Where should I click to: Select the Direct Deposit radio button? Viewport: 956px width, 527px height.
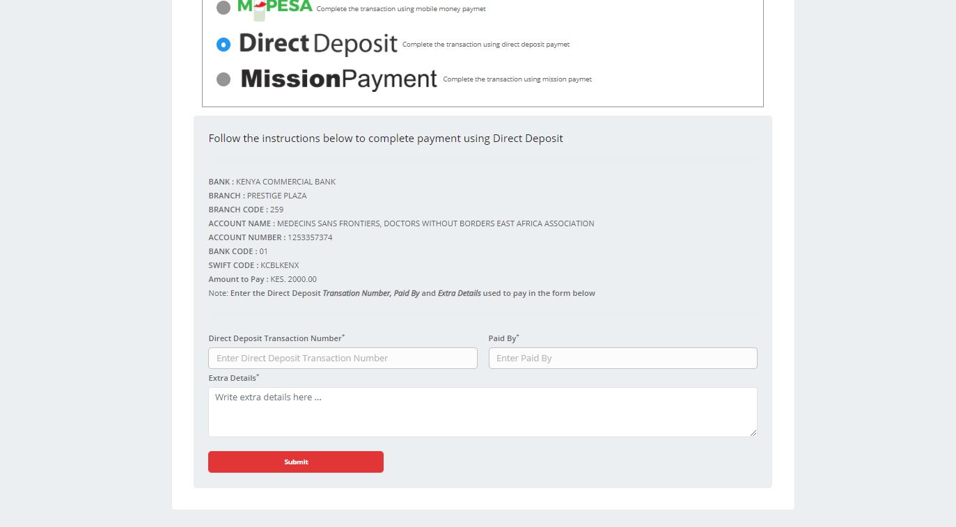click(x=224, y=45)
